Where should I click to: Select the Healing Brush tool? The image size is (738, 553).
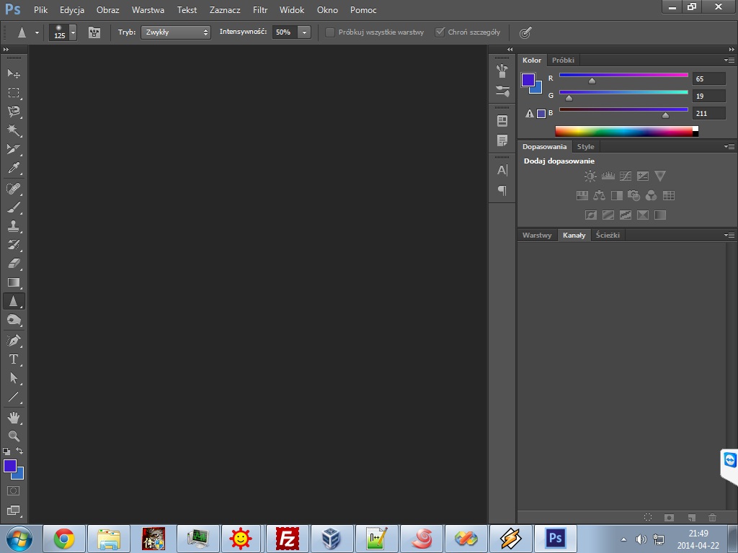pyautogui.click(x=14, y=189)
